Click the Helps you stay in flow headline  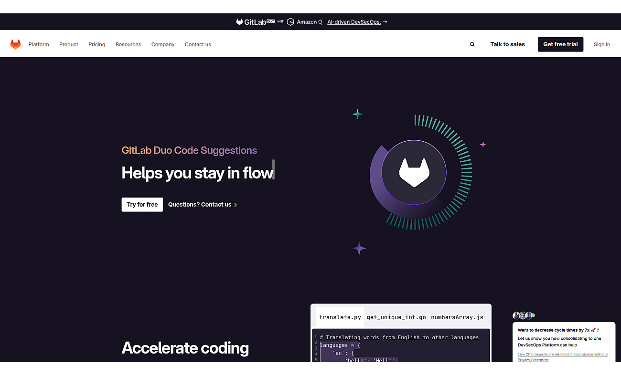pyautogui.click(x=197, y=173)
